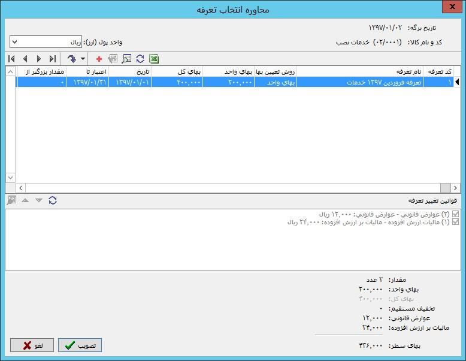Toggle the عوارض قانونی rule checkbox

tap(456, 214)
